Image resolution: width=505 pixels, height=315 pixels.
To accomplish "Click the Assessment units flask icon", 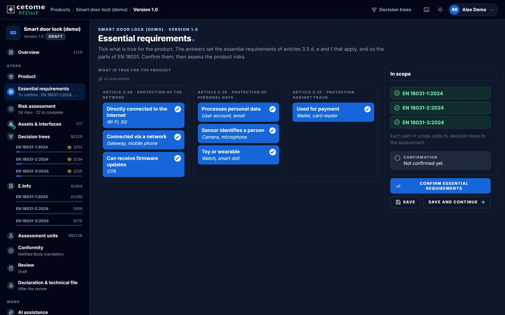I will [x=11, y=236].
